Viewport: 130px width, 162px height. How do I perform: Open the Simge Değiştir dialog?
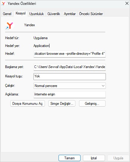coord(62,103)
